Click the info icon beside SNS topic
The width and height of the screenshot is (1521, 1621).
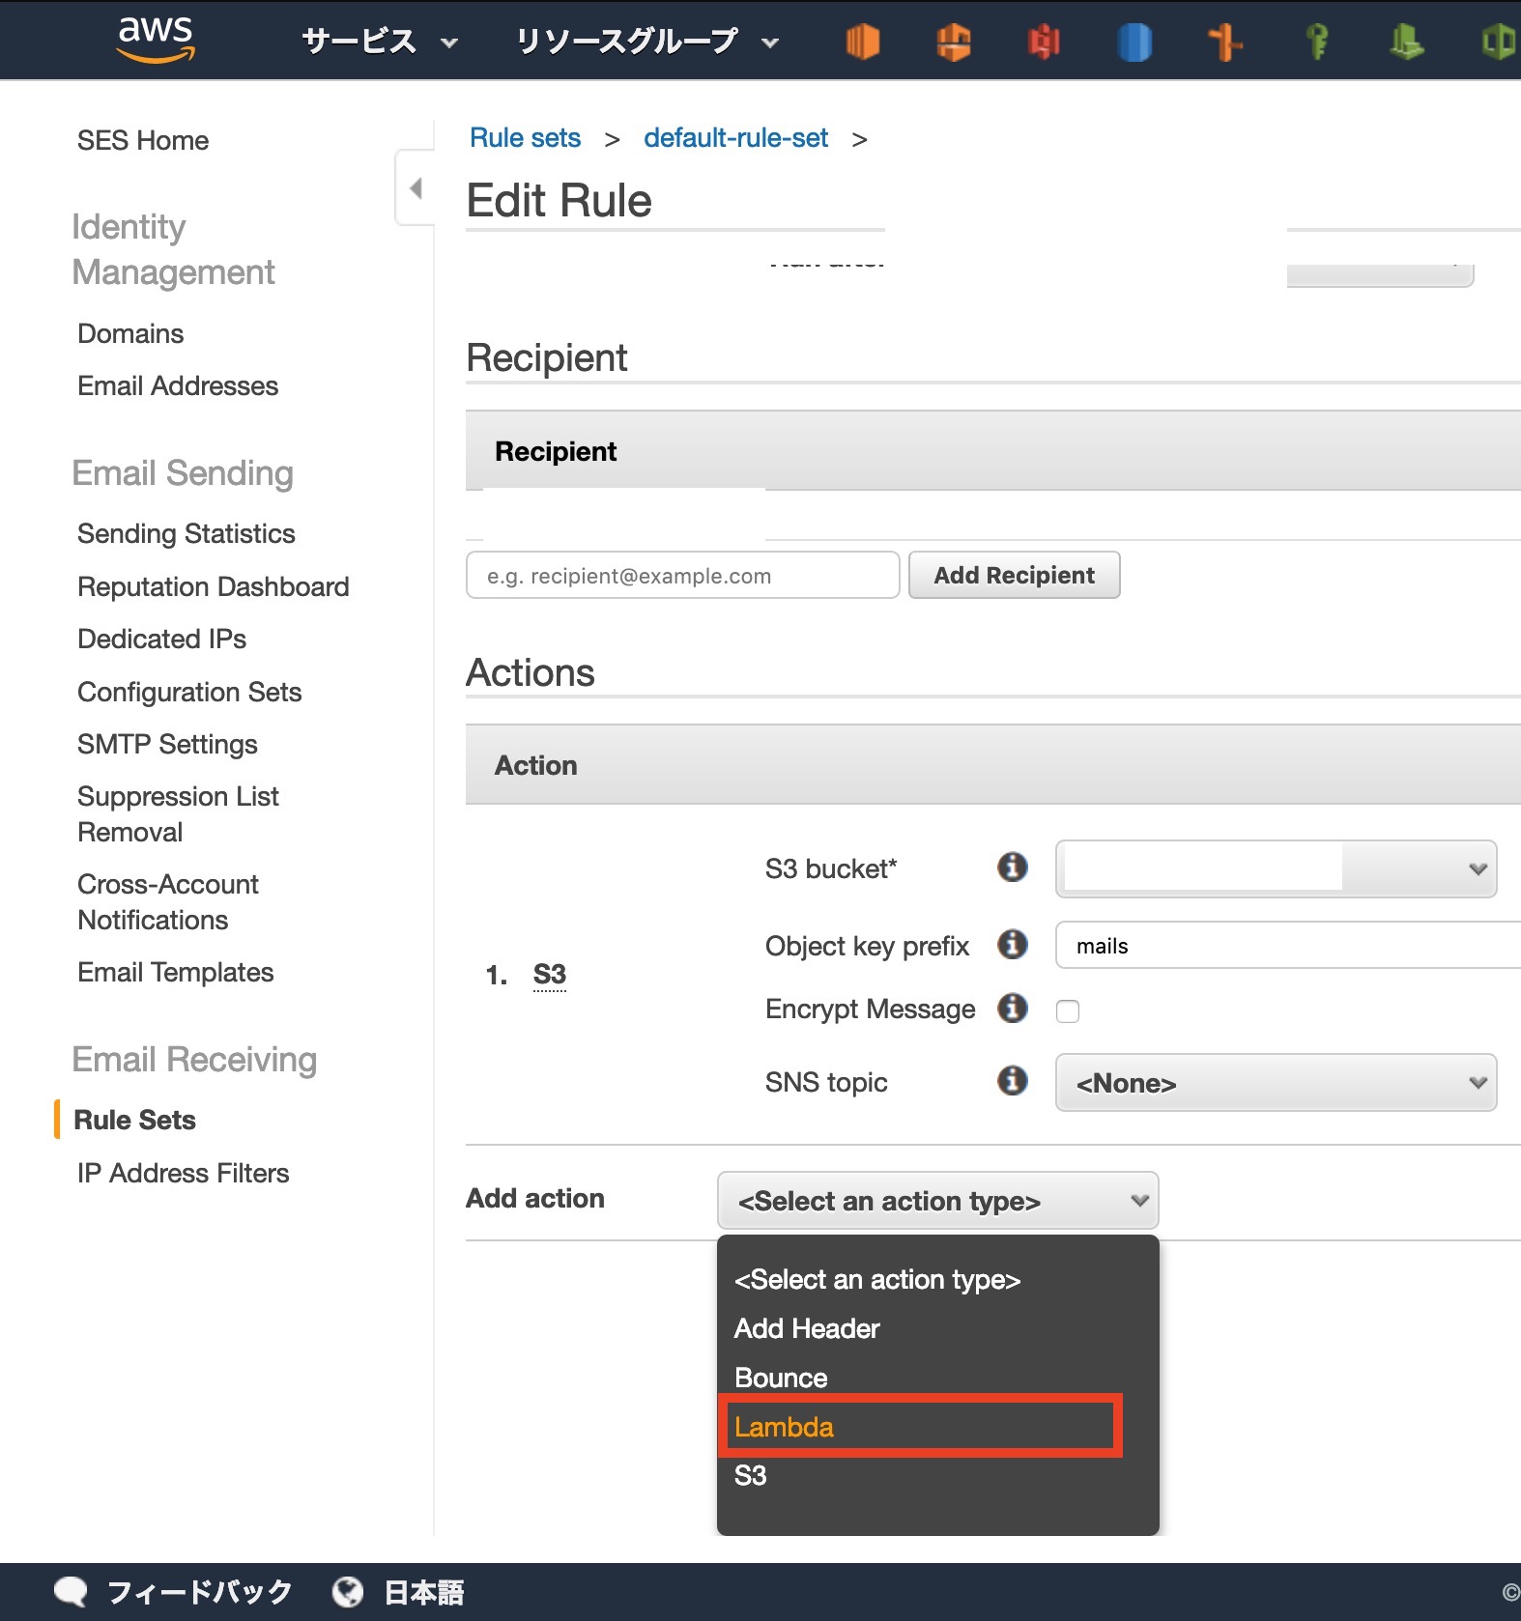[1012, 1080]
